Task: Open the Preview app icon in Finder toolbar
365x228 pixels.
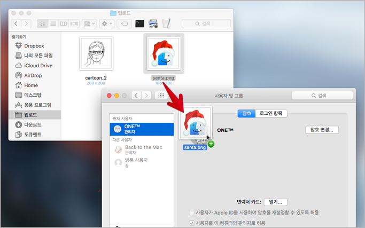Action: [153, 23]
